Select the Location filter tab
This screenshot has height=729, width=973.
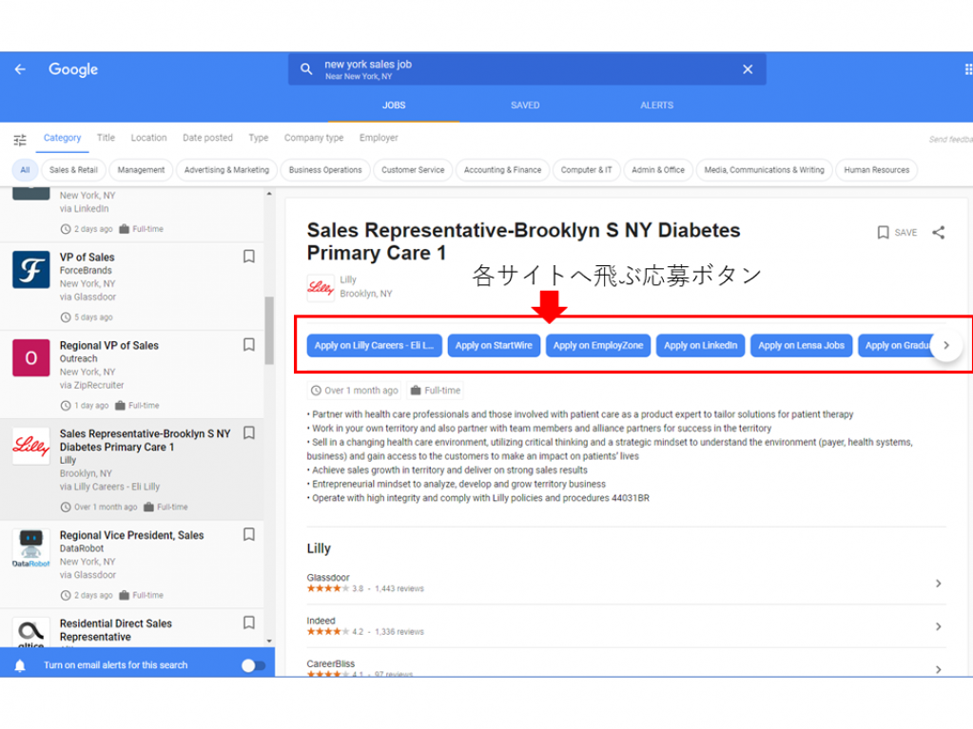(149, 138)
